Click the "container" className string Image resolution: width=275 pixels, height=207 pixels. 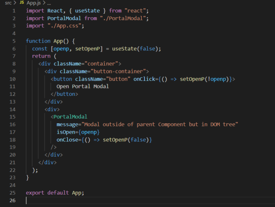click(101, 64)
